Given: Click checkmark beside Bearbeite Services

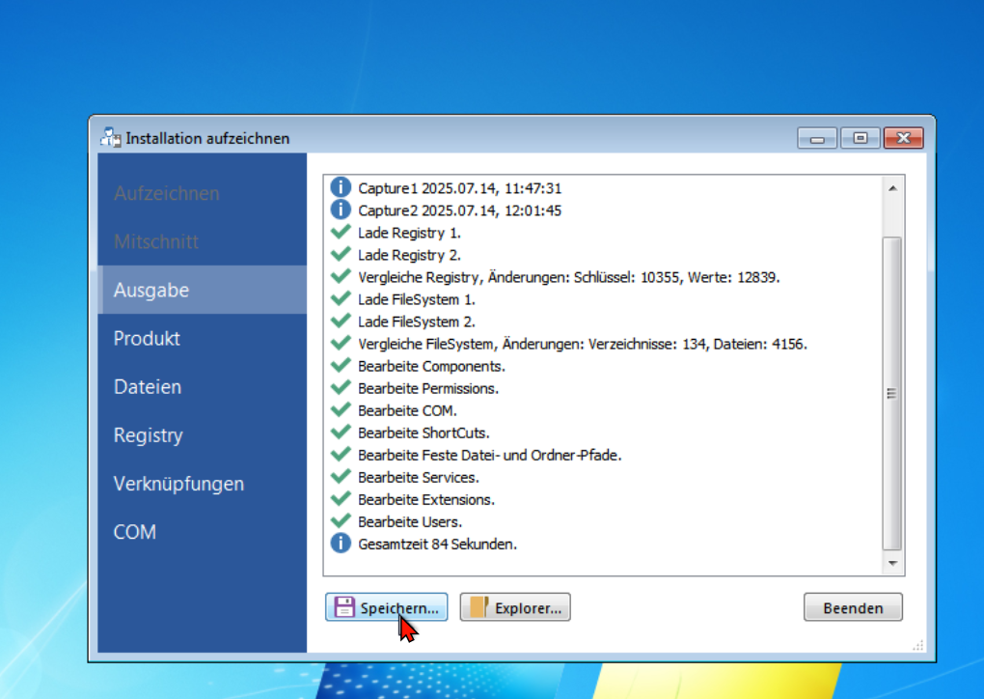Looking at the screenshot, I should click(x=341, y=477).
